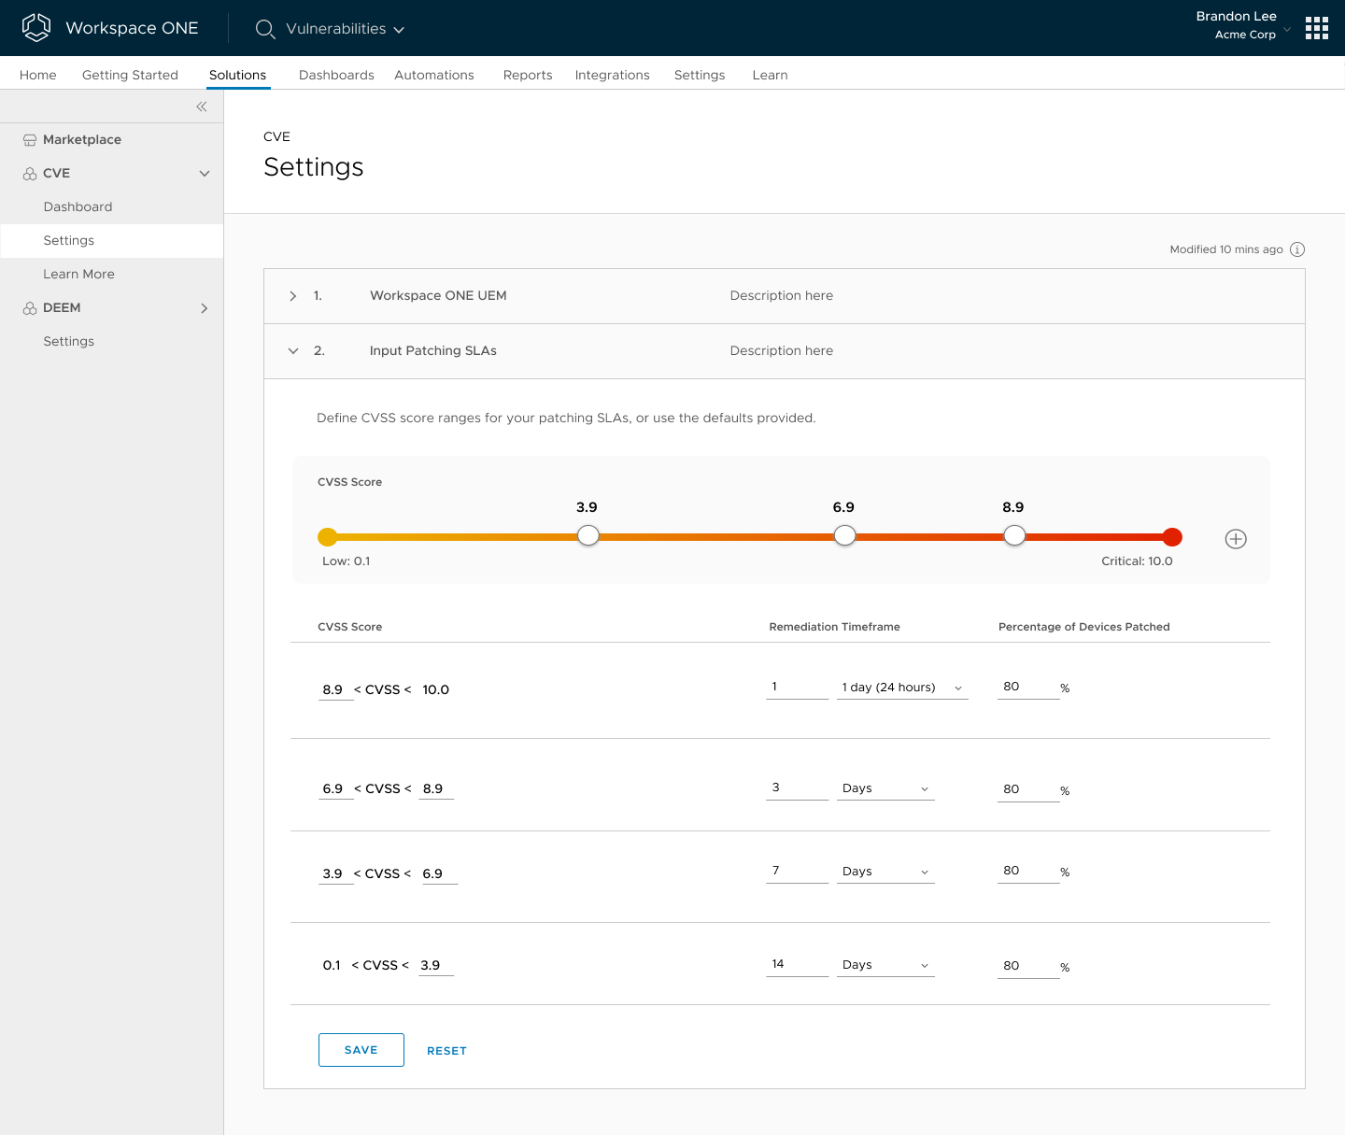Image resolution: width=1345 pixels, height=1135 pixels.
Task: Open the Automations tab
Action: tap(434, 75)
